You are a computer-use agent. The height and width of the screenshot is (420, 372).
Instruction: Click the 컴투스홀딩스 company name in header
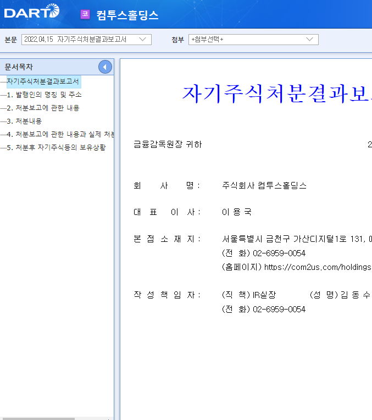pos(127,15)
